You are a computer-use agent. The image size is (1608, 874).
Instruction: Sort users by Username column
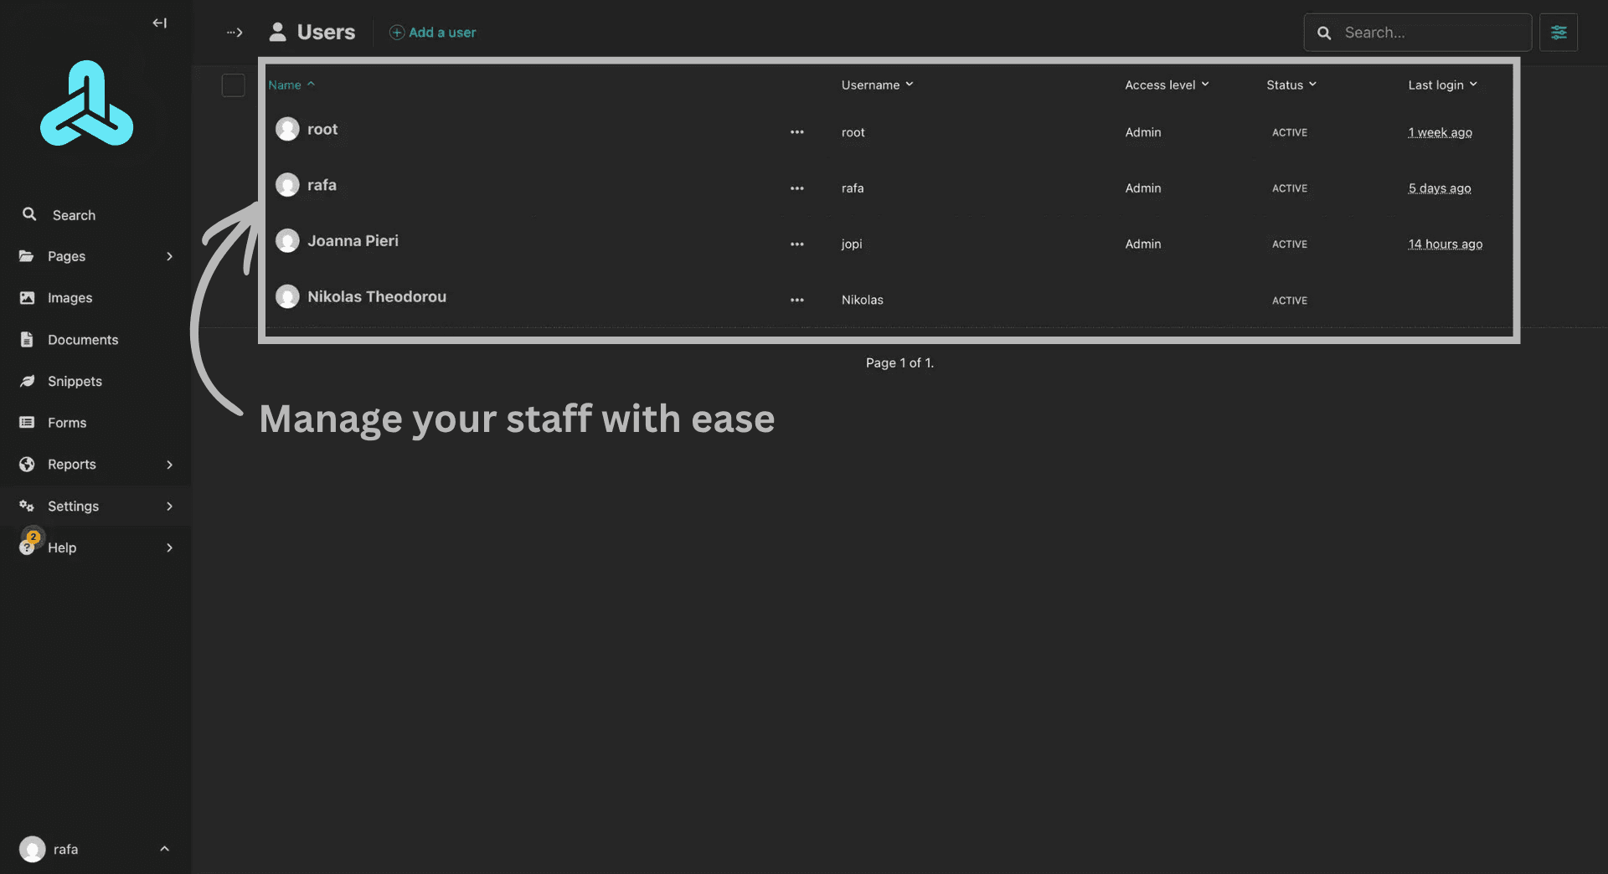(x=876, y=85)
